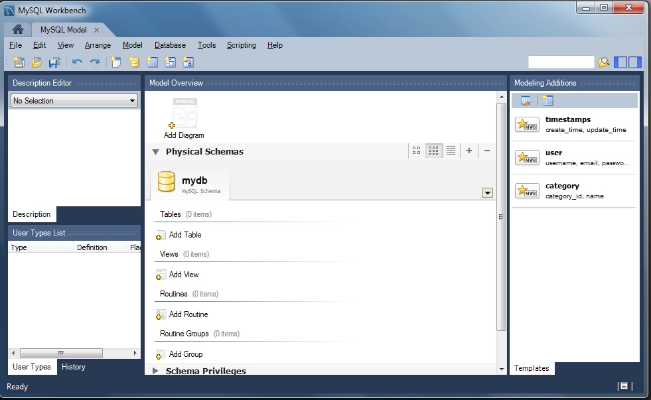Image resolution: width=651 pixels, height=400 pixels.
Task: Select the Save Model toolbar icon
Action: coord(54,62)
